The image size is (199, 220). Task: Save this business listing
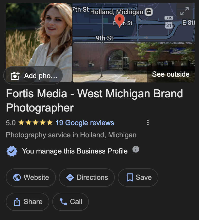[x=138, y=177]
